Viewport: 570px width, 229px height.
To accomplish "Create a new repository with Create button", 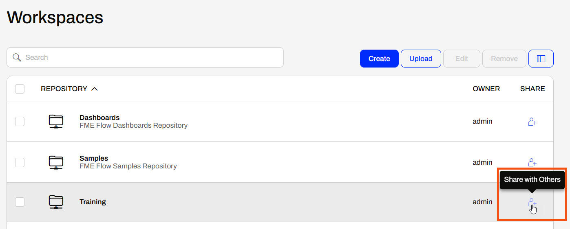I will click(379, 59).
